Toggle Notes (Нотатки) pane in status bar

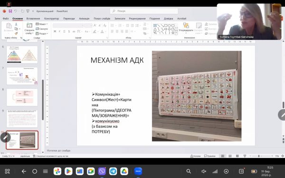point(195,156)
